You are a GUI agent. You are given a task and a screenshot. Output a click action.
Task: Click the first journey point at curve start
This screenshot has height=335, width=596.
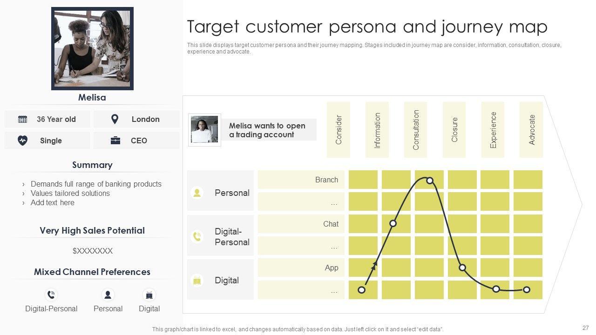coord(361,290)
